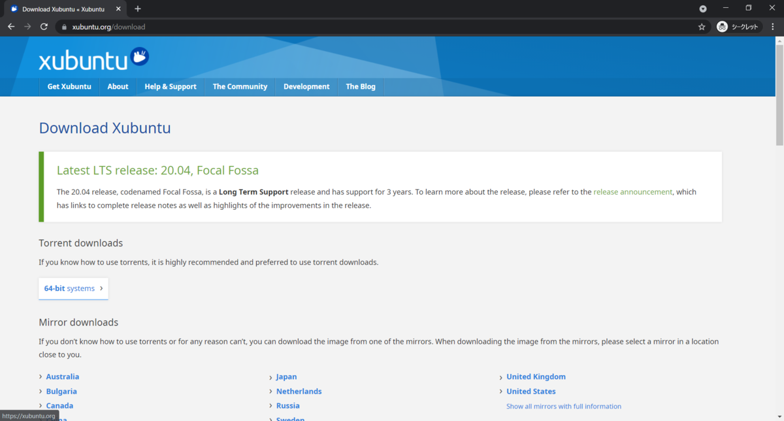The width and height of the screenshot is (784, 421).
Task: Minimize the Chrome window
Action: [726, 8]
